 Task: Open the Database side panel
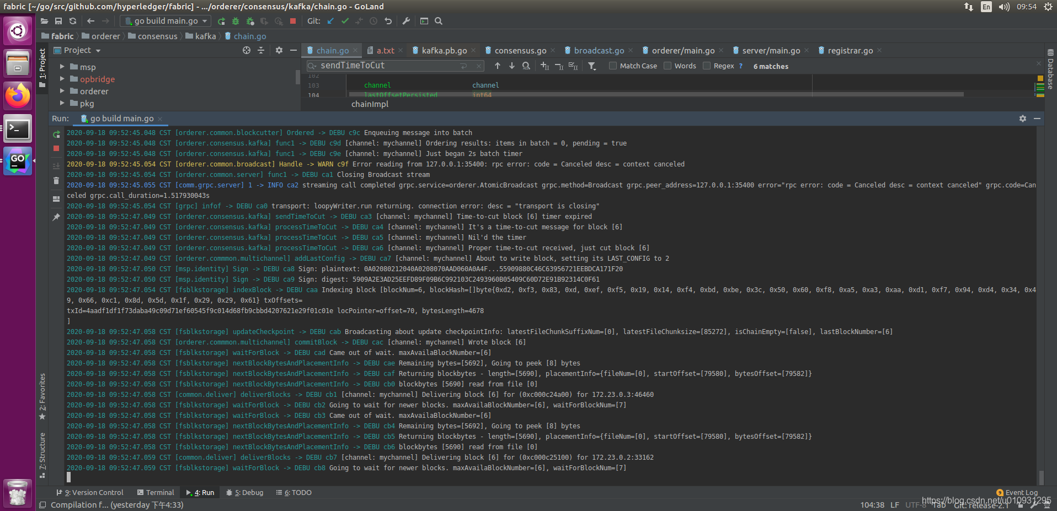coord(1050,69)
